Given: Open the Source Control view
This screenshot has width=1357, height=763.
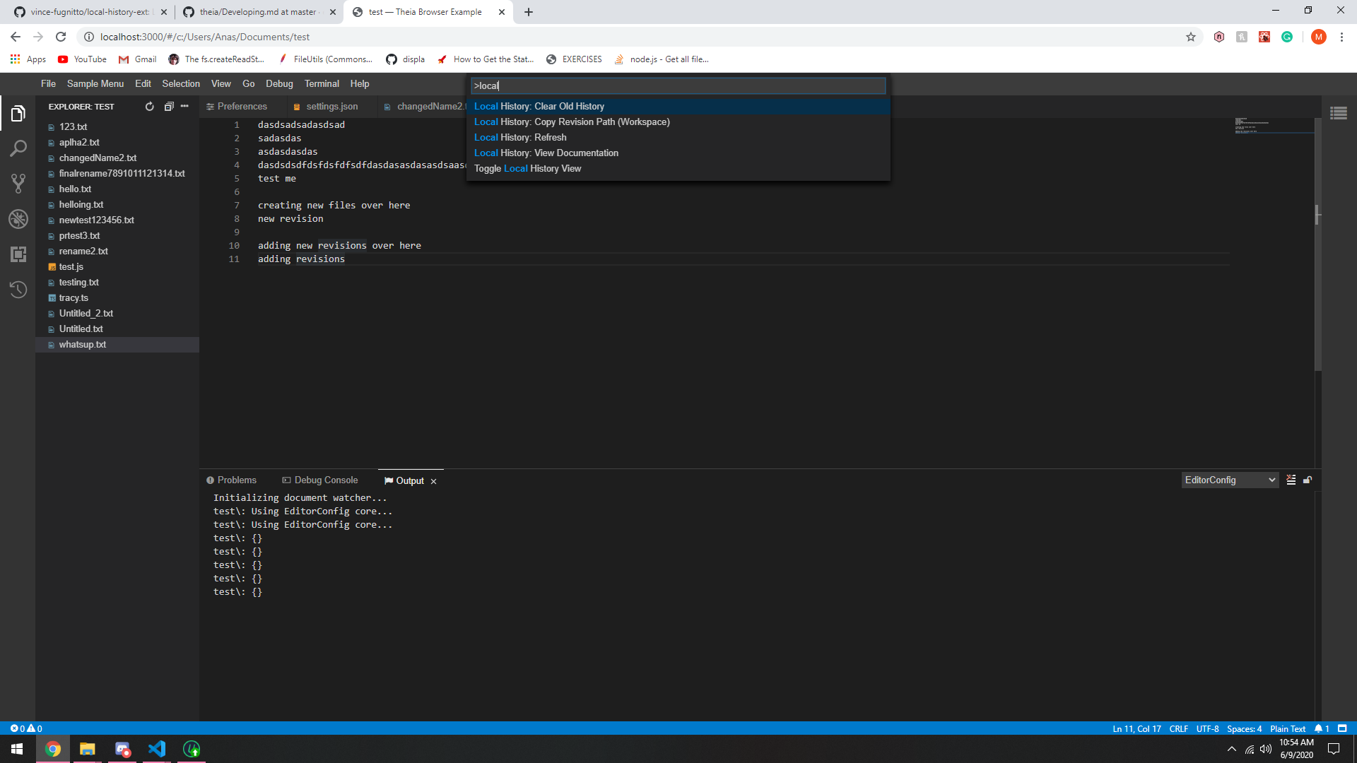Looking at the screenshot, I should (19, 184).
